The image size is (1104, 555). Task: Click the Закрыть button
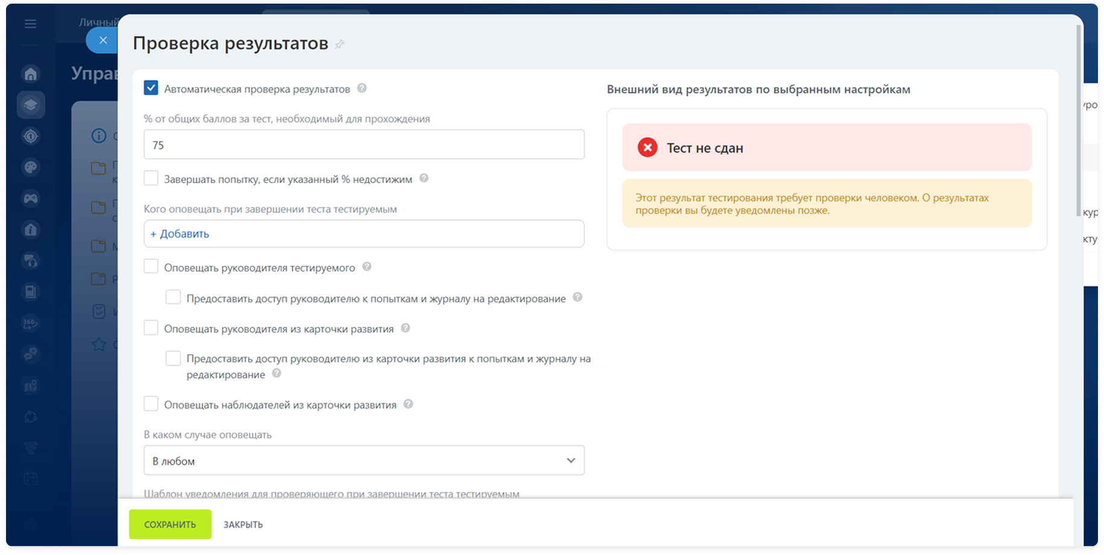(x=243, y=525)
